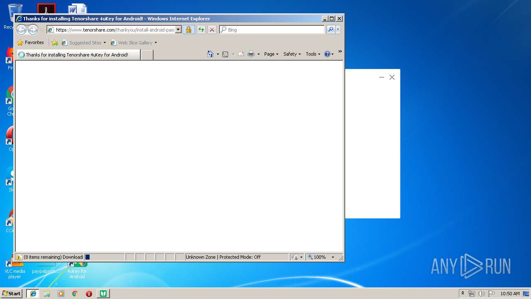The width and height of the screenshot is (531, 299).
Task: Expand the Home button dropdown arrow
Action: tap(218, 54)
